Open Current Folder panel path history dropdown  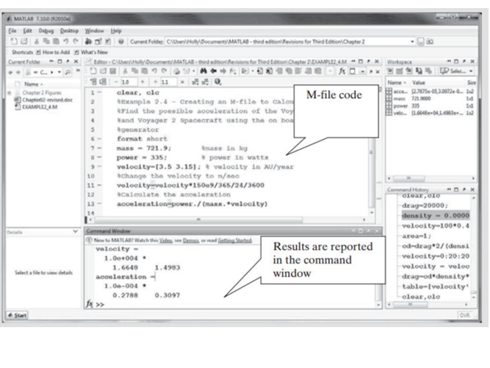pos(59,72)
